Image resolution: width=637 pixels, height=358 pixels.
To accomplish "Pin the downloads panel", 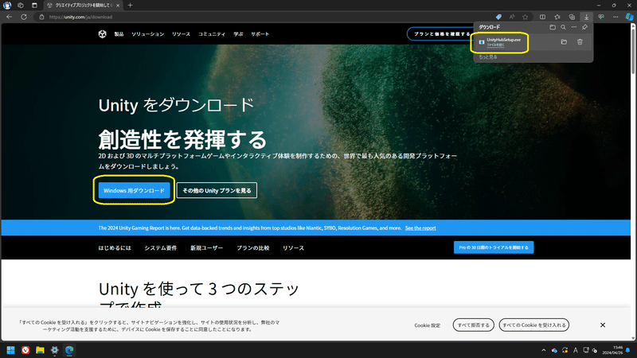I will (584, 27).
